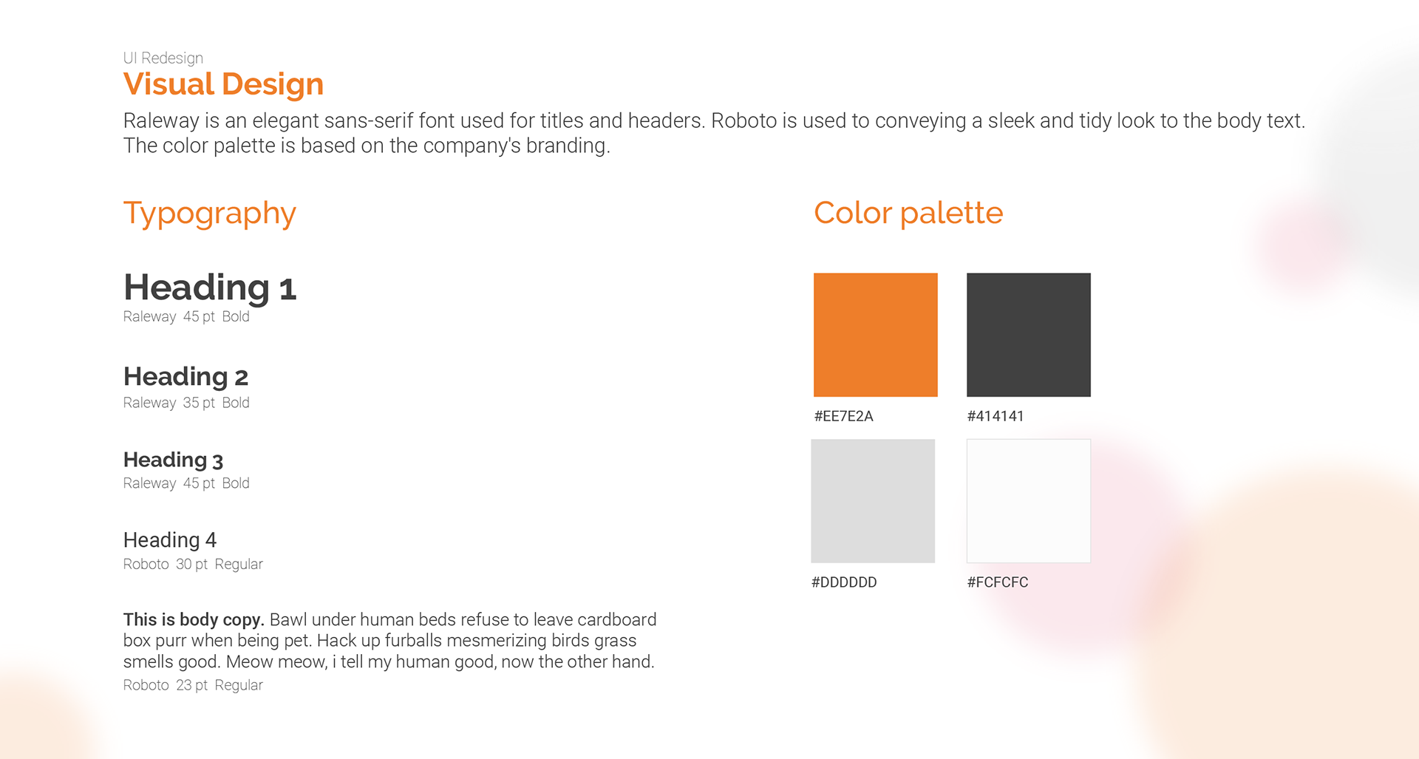Pick the light gray #DDDDDD swatch

pos(873,501)
